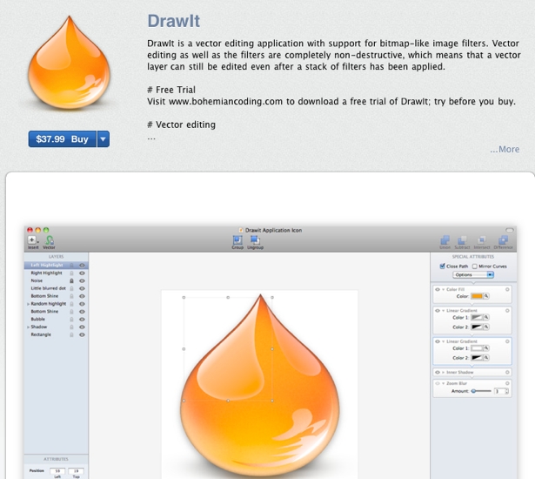The height and width of the screenshot is (479, 535).
Task: Click the Ungroup toolbar icon
Action: click(x=255, y=242)
